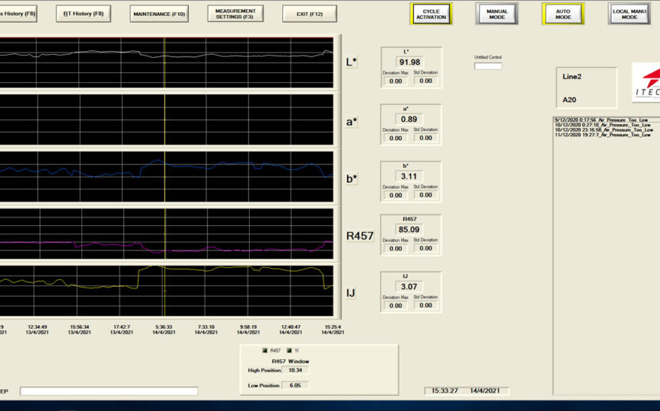Open the partially visible History (F8) button
This screenshot has height=411, width=660.
[x=18, y=14]
